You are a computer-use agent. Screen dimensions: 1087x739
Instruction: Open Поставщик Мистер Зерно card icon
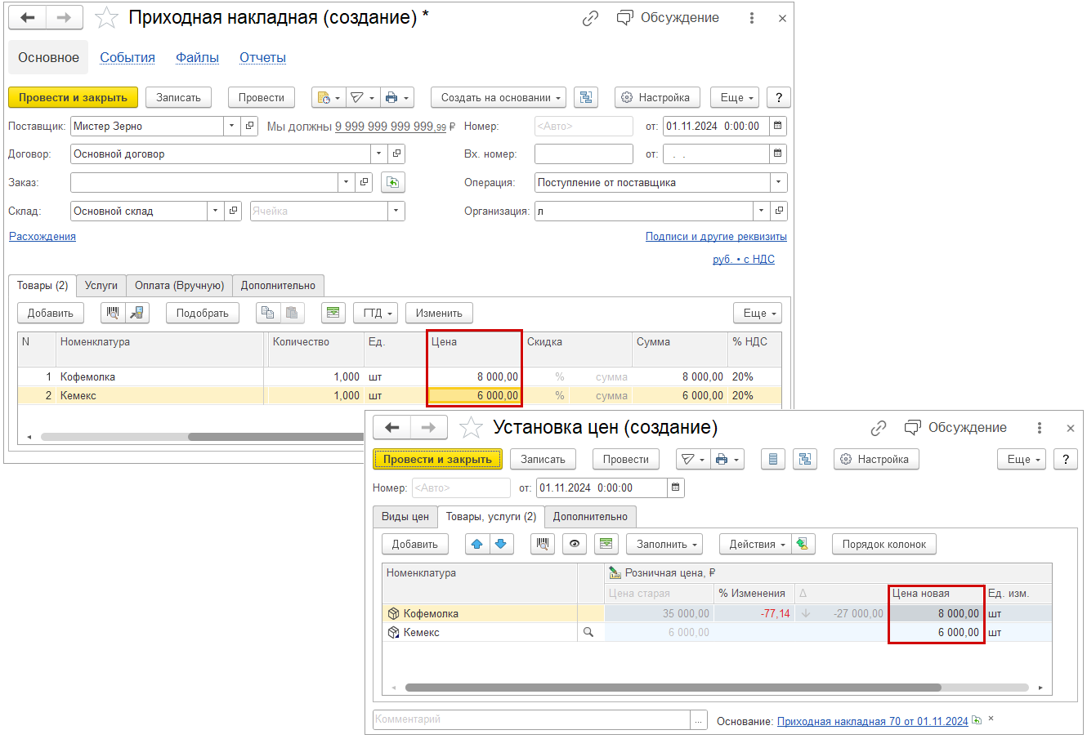tap(250, 126)
